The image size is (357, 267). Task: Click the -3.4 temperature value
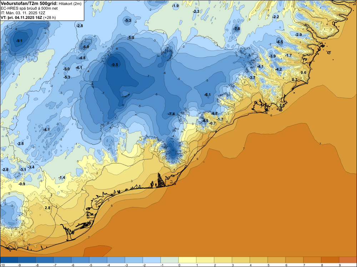(x=31, y=167)
